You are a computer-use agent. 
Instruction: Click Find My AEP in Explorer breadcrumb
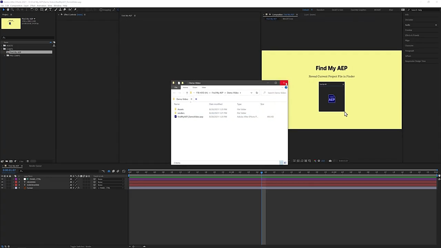click(217, 93)
